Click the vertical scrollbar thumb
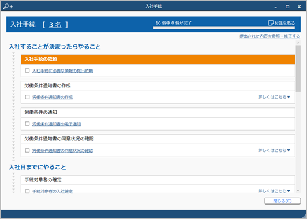This screenshot has height=219, width=307. pos(298,69)
